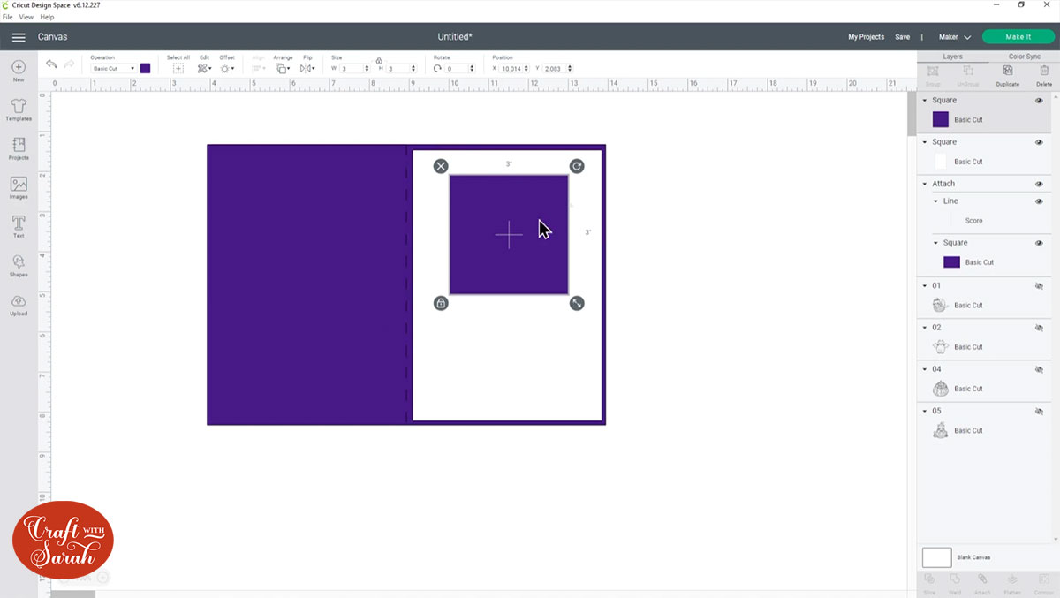This screenshot has height=598, width=1060.
Task: Open the Basic Cut operation dropdown
Action: [114, 68]
